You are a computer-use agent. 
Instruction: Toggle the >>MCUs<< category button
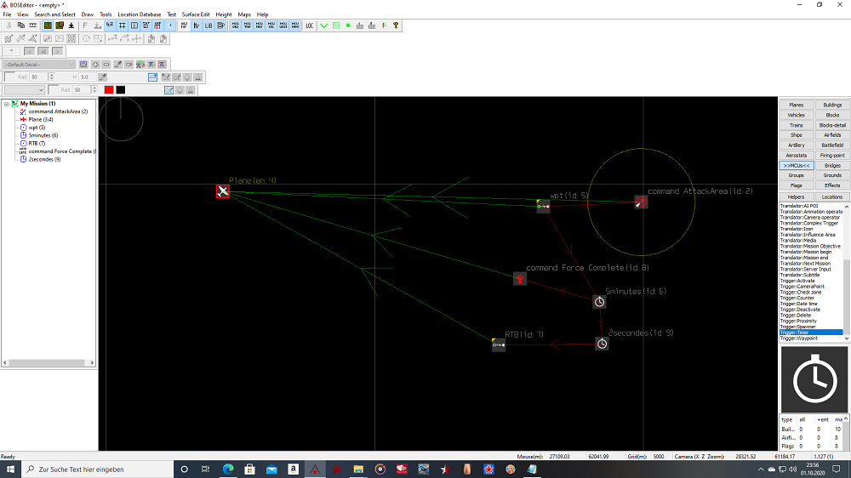coord(796,165)
